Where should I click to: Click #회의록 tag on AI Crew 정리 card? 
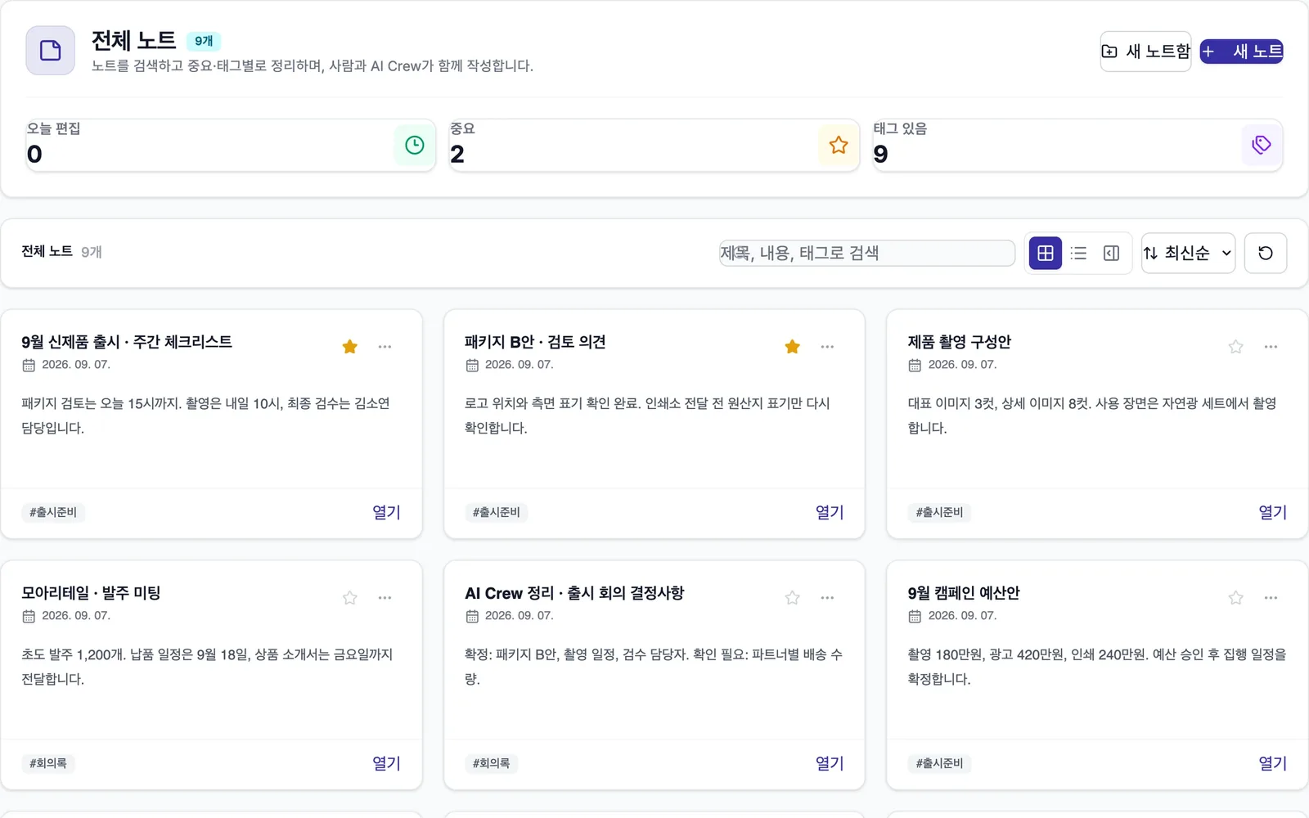(x=491, y=763)
